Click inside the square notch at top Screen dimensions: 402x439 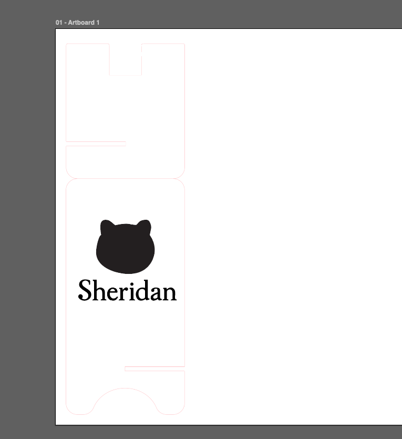(x=126, y=59)
